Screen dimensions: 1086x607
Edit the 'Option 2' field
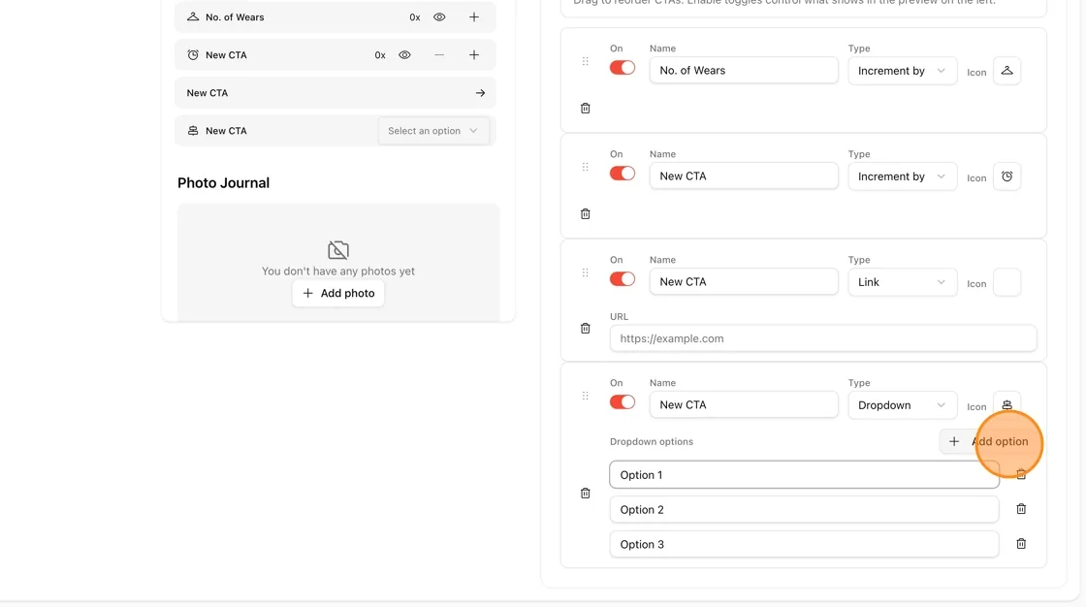[804, 509]
